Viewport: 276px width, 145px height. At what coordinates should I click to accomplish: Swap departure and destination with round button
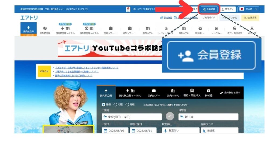coord(170,116)
